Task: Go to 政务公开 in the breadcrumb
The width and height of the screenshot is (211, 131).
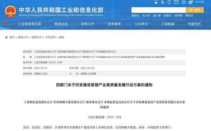Action: click(x=23, y=37)
